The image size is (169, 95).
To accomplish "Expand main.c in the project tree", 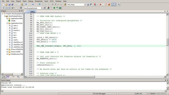I will pos(10,26).
